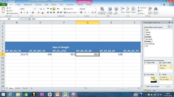
Task: Switch to the Page Layout tab
Action: pyautogui.click(x=28, y=5)
